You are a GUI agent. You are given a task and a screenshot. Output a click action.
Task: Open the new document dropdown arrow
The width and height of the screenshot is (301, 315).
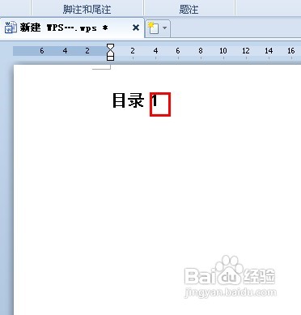tap(165, 28)
